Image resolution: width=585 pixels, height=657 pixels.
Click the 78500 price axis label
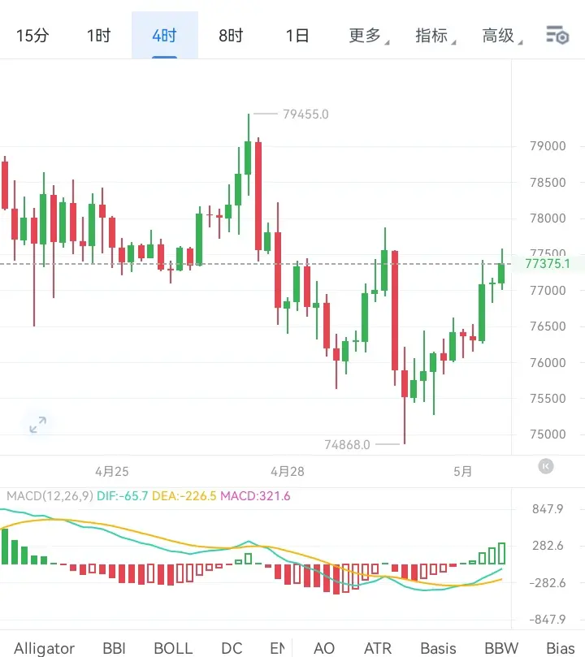coord(548,182)
